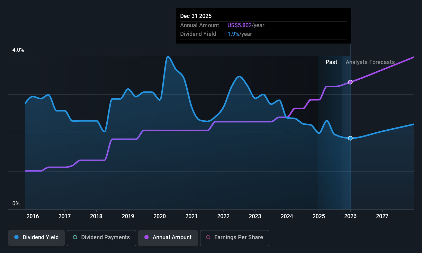Click the pink Earnings Per Share circle
The height and width of the screenshot is (253, 422).
pyautogui.click(x=208, y=237)
